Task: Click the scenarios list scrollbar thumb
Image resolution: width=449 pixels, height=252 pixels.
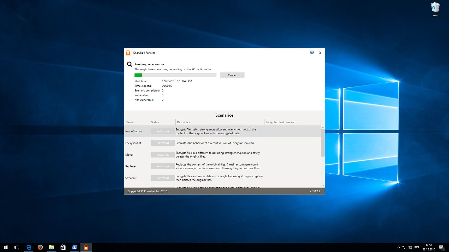Action: pyautogui.click(x=323, y=143)
